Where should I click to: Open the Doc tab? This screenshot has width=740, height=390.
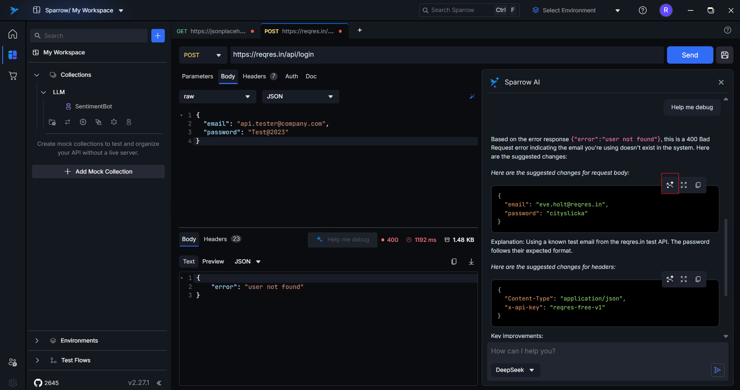click(x=311, y=76)
